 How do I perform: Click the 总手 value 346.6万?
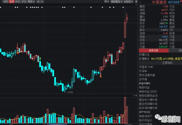[163, 27]
